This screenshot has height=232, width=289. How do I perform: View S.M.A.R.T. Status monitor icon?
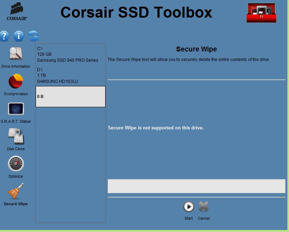pyautogui.click(x=16, y=109)
